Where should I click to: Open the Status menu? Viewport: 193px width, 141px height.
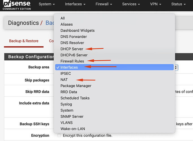179,4
